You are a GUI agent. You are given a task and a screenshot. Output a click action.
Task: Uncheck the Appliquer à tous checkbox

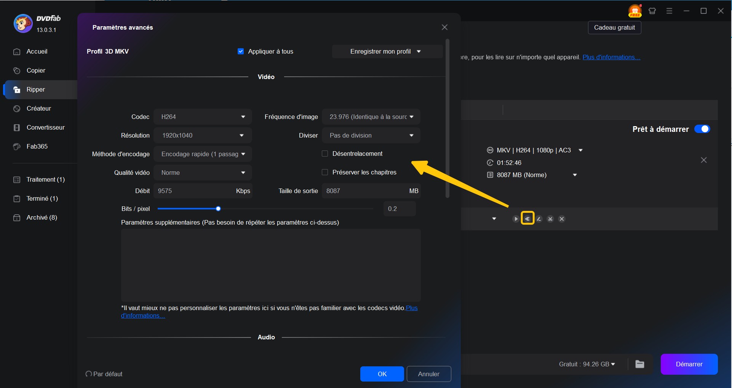click(241, 51)
